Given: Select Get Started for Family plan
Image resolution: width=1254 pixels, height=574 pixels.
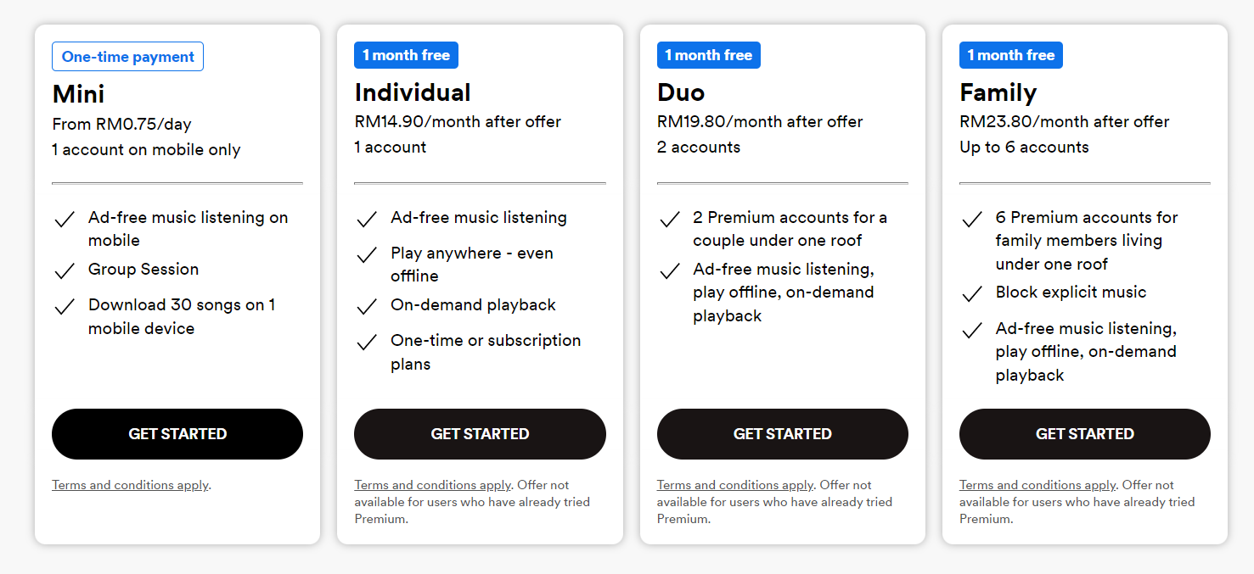Looking at the screenshot, I should pyautogui.click(x=1085, y=434).
